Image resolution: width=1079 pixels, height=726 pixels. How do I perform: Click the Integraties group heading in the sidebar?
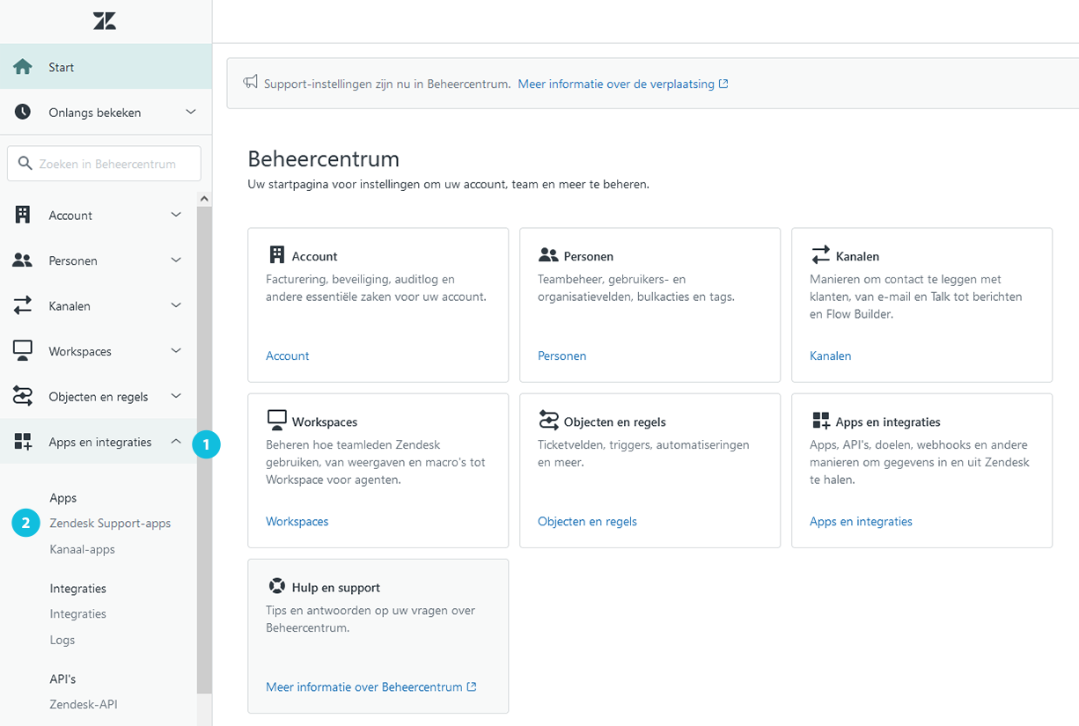click(78, 588)
